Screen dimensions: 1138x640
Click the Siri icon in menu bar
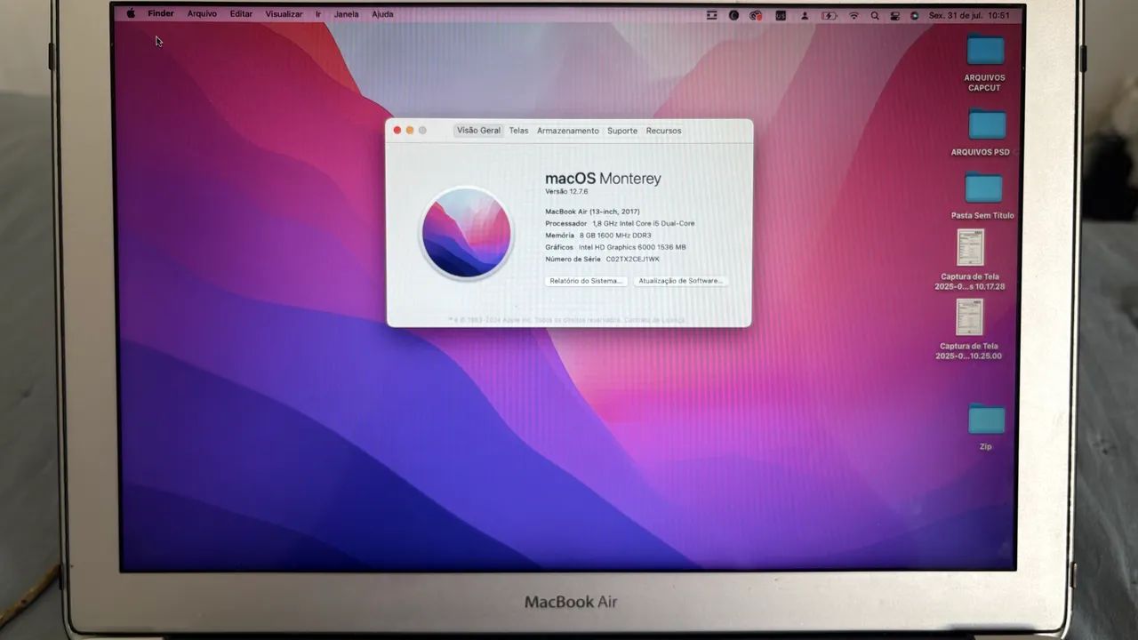coord(914,15)
